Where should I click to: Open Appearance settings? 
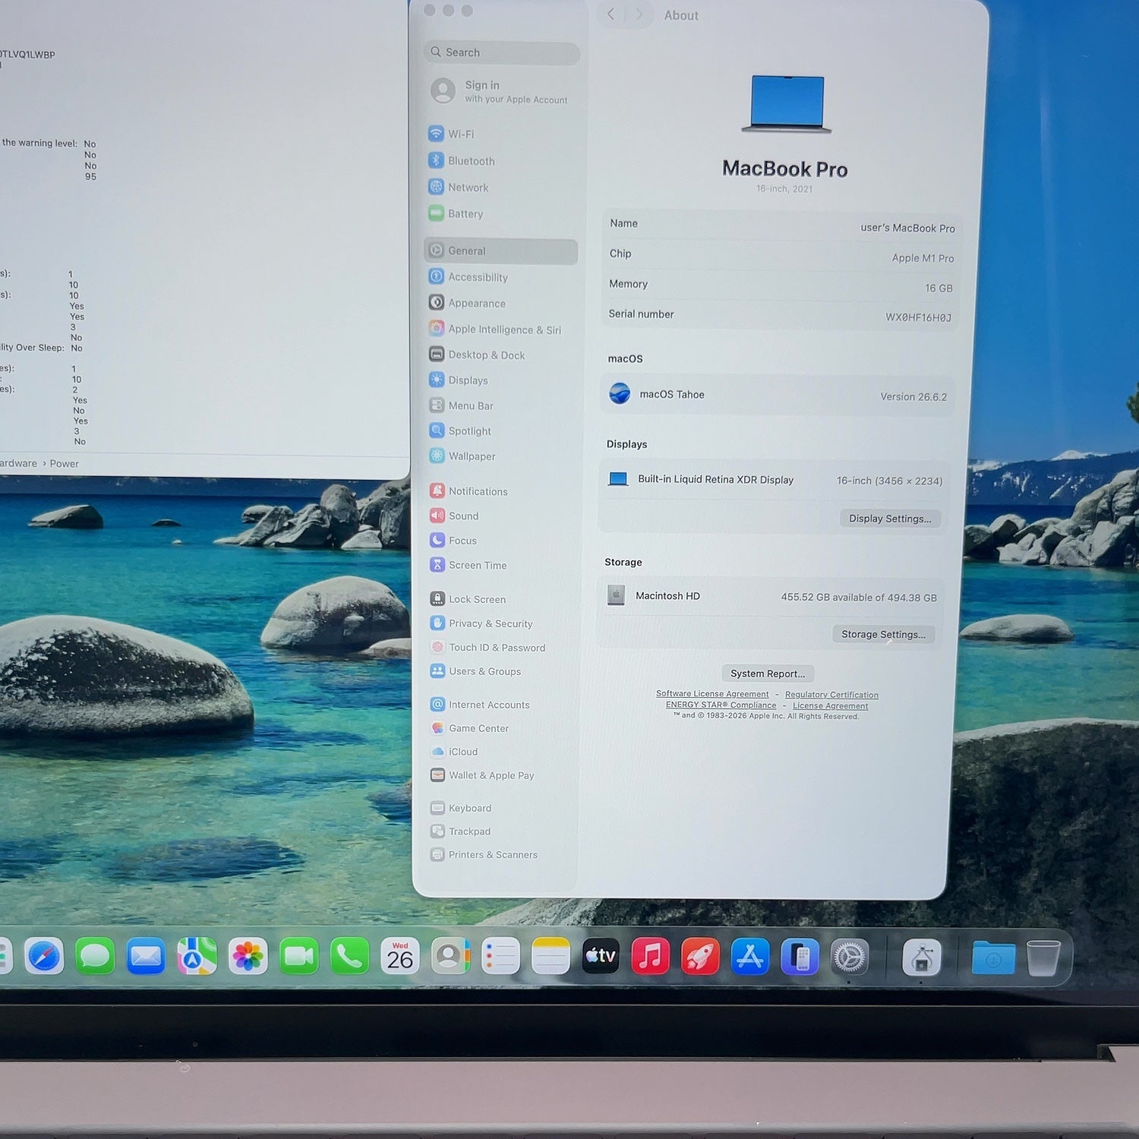tap(501, 303)
